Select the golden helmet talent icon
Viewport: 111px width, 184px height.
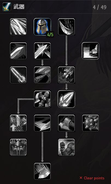point(42,27)
